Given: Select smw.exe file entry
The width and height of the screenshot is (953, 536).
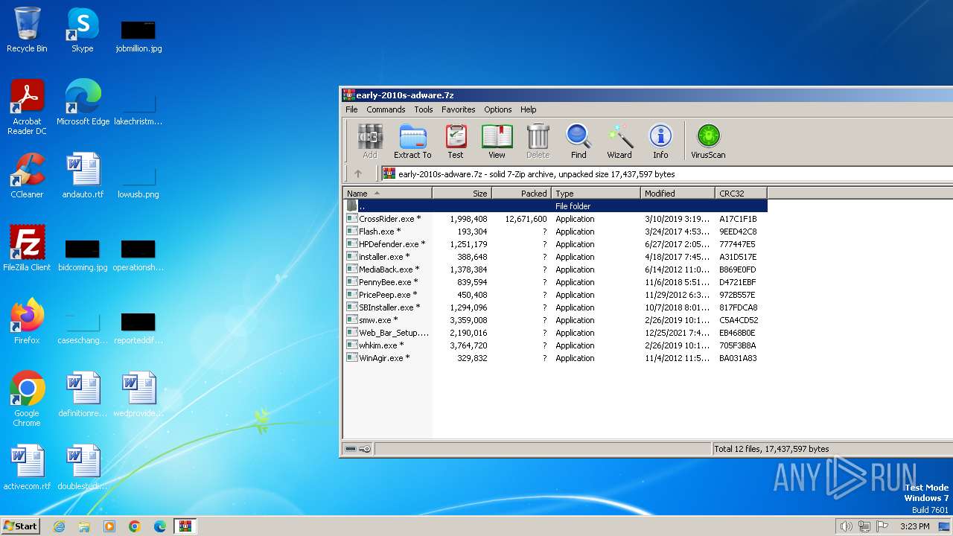Looking at the screenshot, I should [555, 320].
